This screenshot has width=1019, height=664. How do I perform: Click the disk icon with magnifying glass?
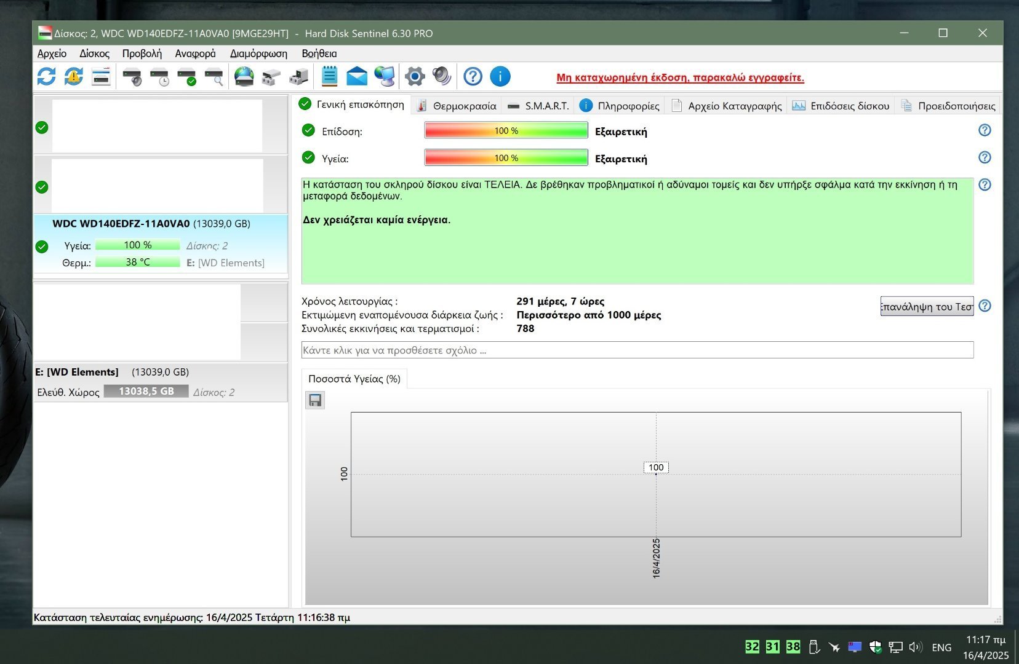[214, 77]
